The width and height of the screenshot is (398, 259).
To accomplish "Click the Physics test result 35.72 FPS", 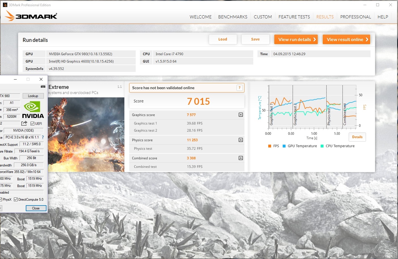I will tap(195, 149).
